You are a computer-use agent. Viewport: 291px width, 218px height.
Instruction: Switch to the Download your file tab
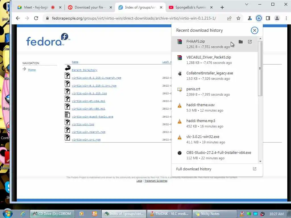tap(90, 7)
